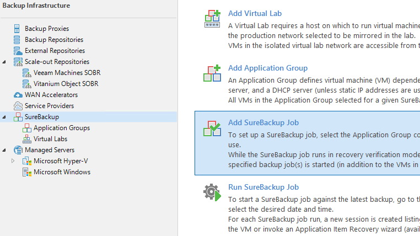The width and height of the screenshot is (420, 236).
Task: Select Application Groups under SureBackup
Action: point(62,128)
